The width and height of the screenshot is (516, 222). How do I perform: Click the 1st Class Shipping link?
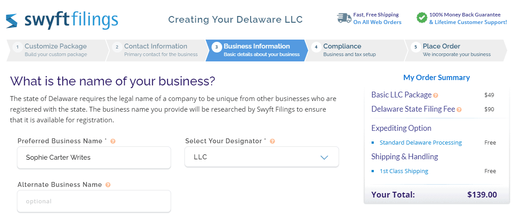(x=404, y=171)
